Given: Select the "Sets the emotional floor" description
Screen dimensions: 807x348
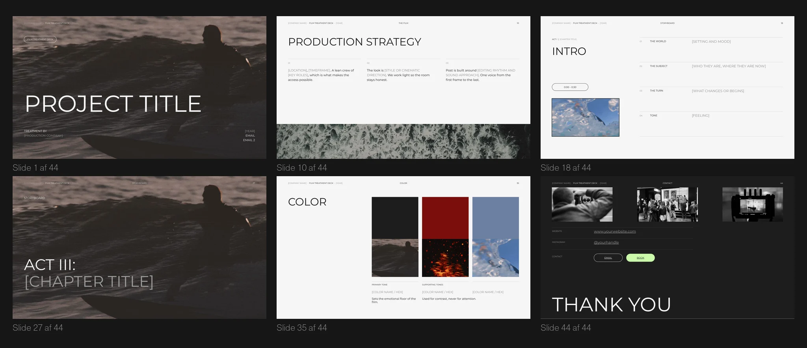Looking at the screenshot, I should [394, 300].
